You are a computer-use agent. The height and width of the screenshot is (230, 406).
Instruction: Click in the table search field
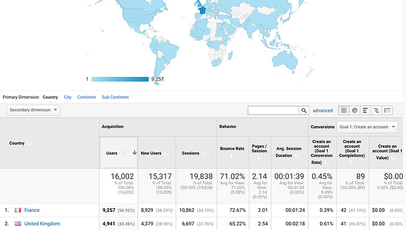[273, 111]
